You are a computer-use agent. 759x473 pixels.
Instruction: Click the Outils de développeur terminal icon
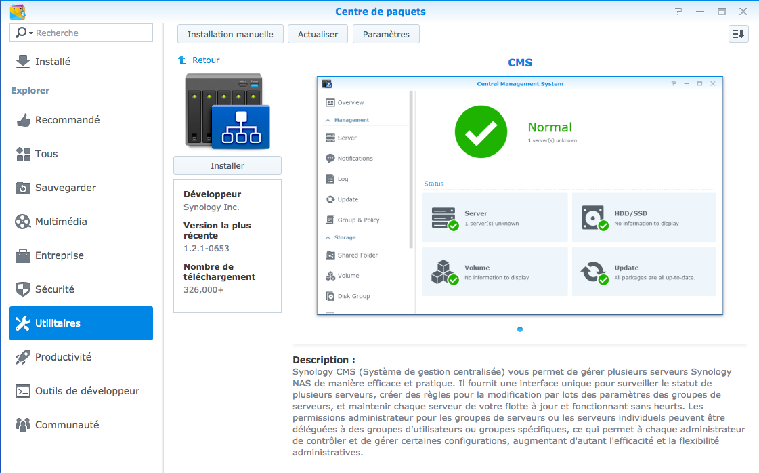(23, 391)
